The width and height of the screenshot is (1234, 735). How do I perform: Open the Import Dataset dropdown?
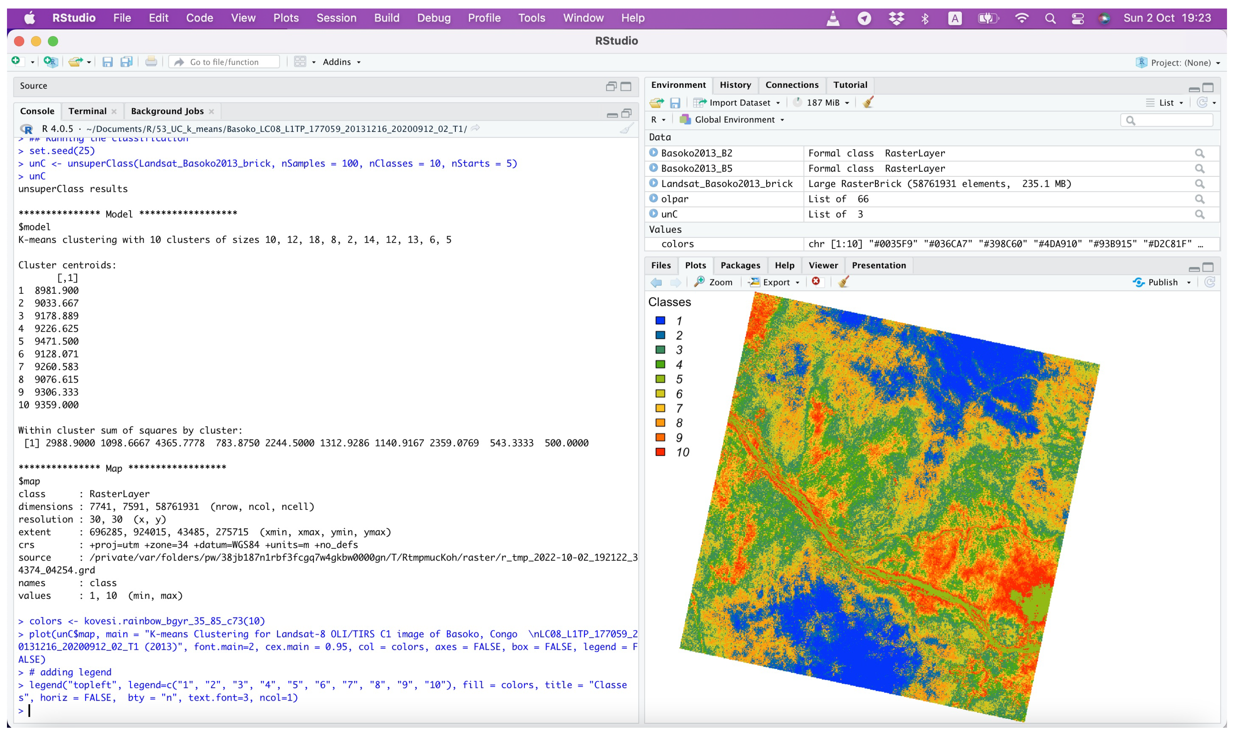pyautogui.click(x=739, y=102)
